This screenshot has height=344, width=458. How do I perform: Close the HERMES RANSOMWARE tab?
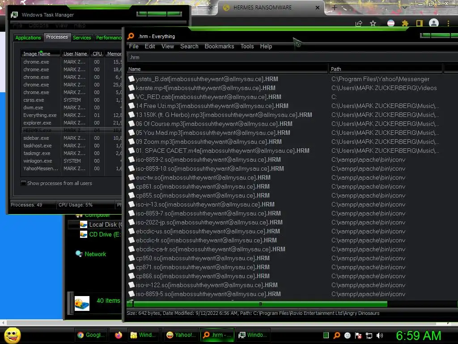(x=318, y=8)
